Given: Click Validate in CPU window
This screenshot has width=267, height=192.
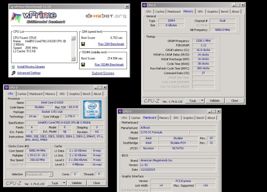Looking at the screenshot, I should [77, 183].
